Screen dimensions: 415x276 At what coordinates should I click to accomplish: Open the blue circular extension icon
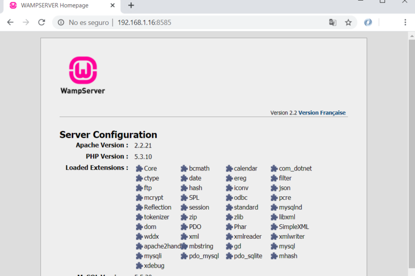click(x=368, y=22)
